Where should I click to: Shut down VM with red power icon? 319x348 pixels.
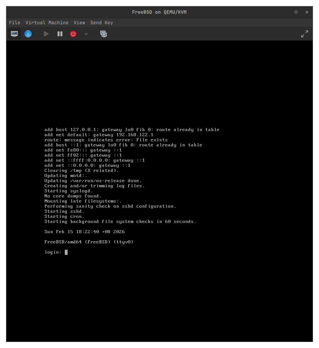pos(73,34)
